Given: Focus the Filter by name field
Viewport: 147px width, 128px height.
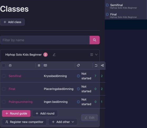Looking at the screenshot, I should (45, 40).
